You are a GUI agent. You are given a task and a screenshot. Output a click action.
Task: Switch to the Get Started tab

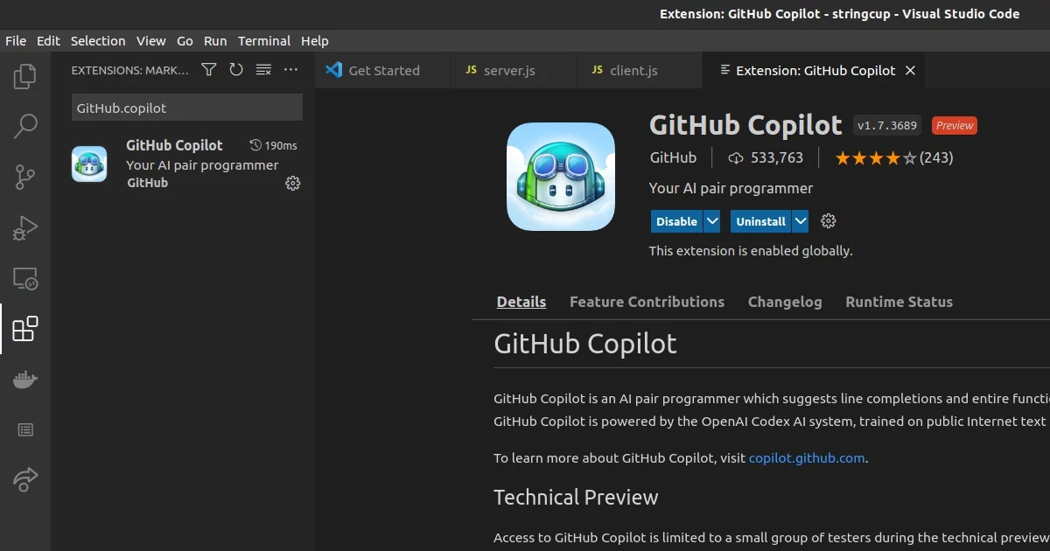pos(382,70)
